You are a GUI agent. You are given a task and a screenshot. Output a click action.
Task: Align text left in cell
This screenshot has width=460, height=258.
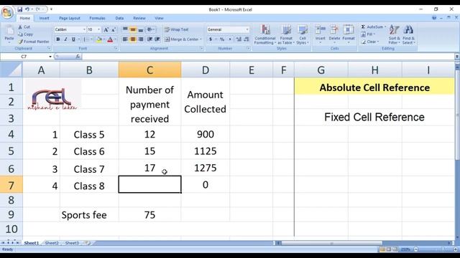pyautogui.click(x=125, y=39)
